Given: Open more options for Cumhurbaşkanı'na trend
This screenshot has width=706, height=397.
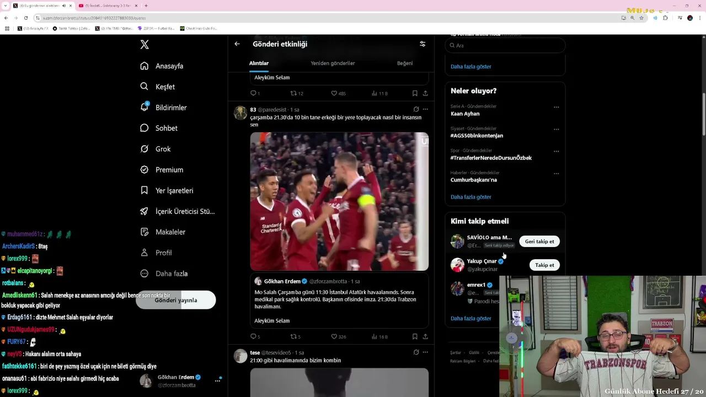Looking at the screenshot, I should 556,173.
